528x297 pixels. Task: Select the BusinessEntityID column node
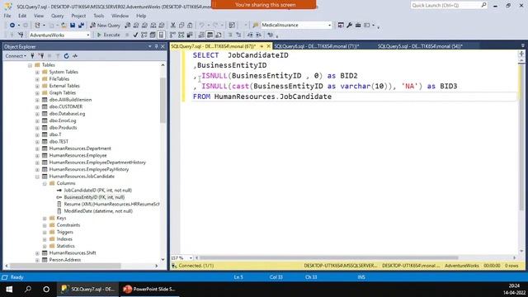tap(94, 197)
